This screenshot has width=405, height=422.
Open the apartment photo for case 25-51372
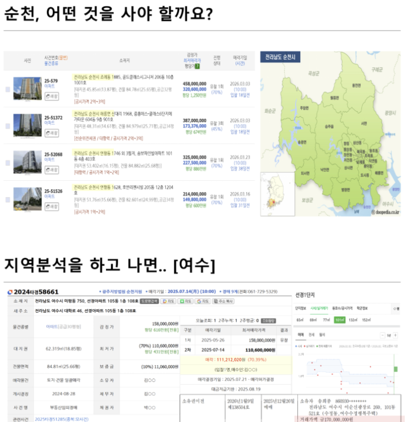click(27, 125)
